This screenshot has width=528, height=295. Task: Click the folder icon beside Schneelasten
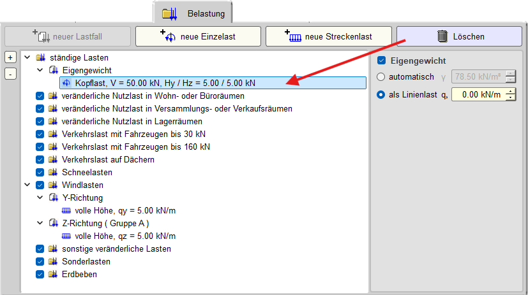coord(54,172)
